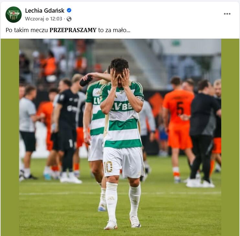Click the blue verified badge
240x236 pixels.
(x=69, y=10)
